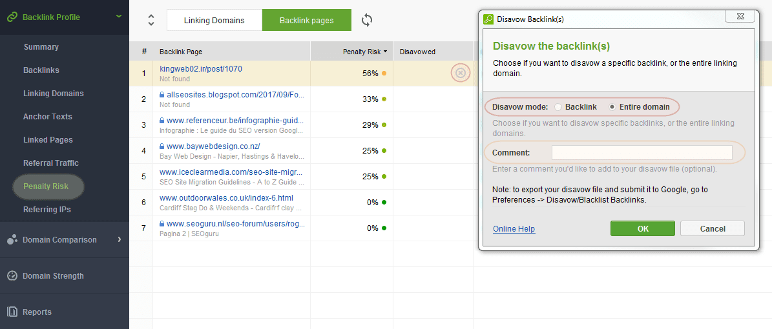
Task: Open Anchor Texts in the sidebar
Action: (x=47, y=117)
